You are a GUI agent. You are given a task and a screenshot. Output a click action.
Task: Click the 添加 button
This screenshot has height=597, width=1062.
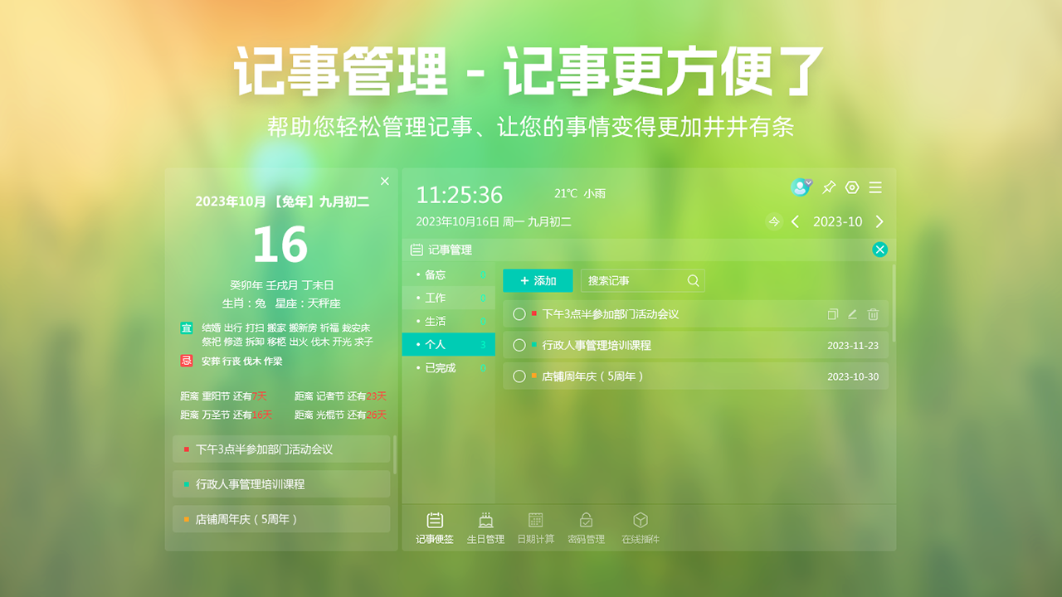pyautogui.click(x=538, y=280)
